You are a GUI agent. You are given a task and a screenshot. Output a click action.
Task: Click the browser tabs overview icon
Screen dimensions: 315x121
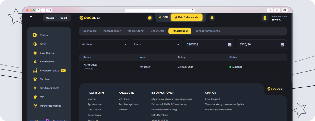[x=277, y=10]
